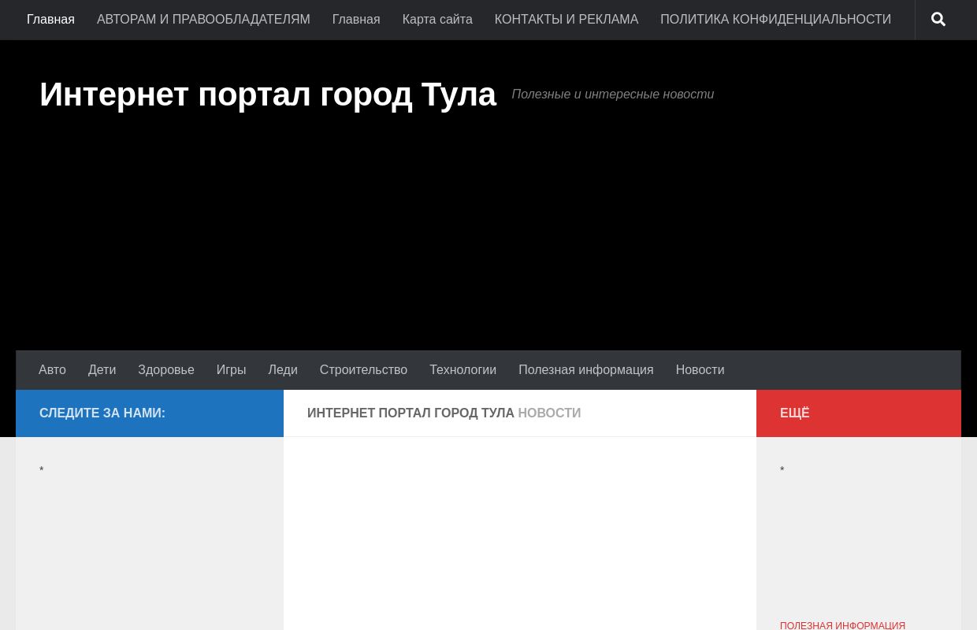Click the НОВОСТИ breadcrumb label
The image size is (977, 630).
pos(549,413)
